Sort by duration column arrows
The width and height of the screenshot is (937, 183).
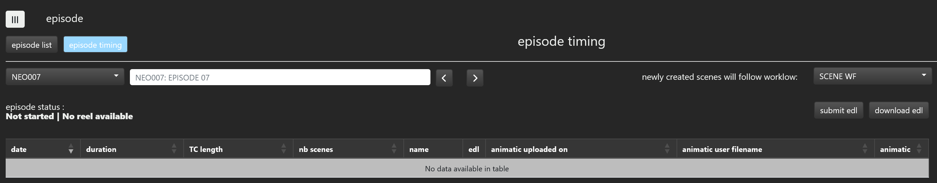coord(174,149)
